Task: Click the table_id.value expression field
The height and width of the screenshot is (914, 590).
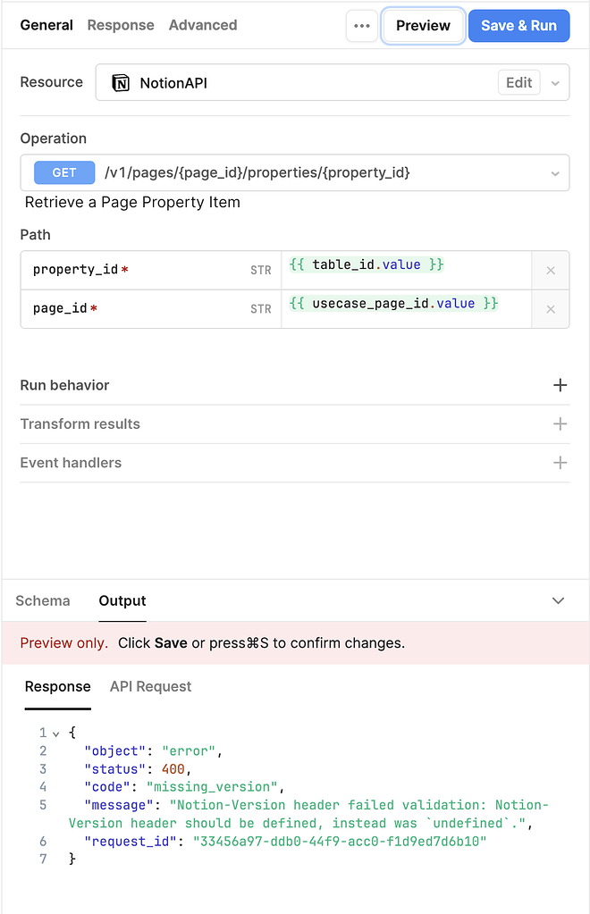Action: click(x=367, y=264)
